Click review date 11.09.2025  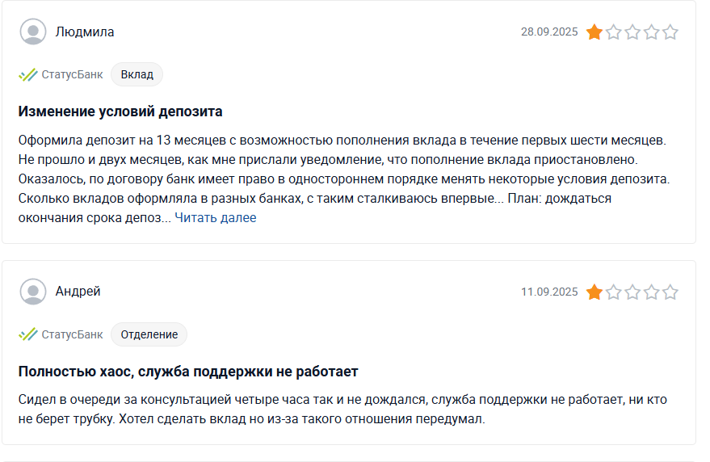pos(549,292)
